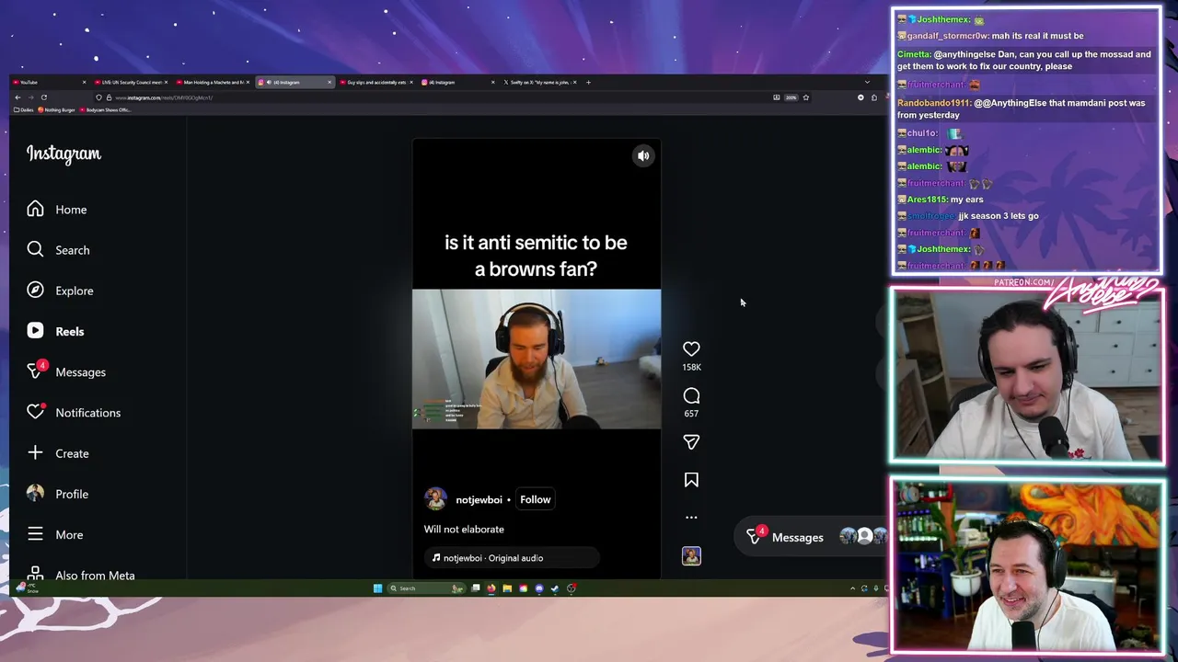Switch to the YouTube browser tab

[48, 82]
